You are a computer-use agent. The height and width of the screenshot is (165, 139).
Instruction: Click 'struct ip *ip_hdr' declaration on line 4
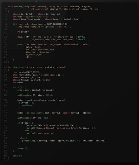23,14
